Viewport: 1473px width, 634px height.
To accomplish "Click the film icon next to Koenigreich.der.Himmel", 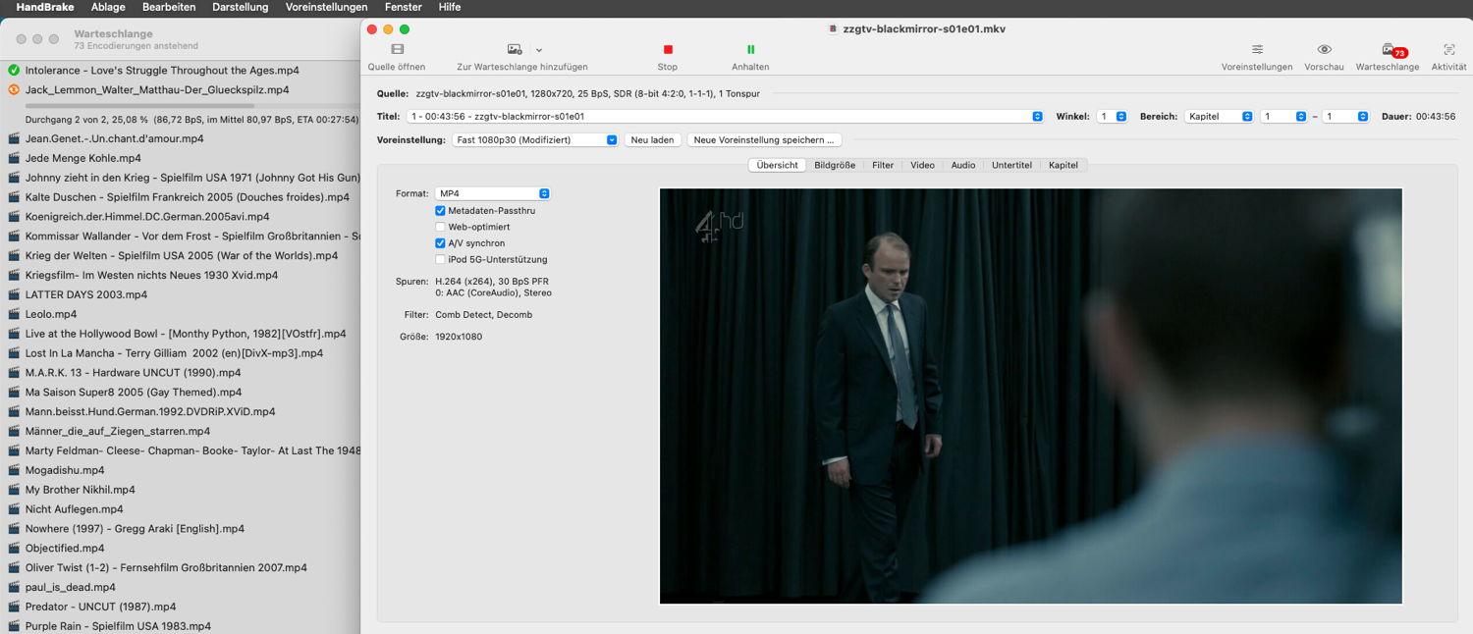I will point(14,217).
